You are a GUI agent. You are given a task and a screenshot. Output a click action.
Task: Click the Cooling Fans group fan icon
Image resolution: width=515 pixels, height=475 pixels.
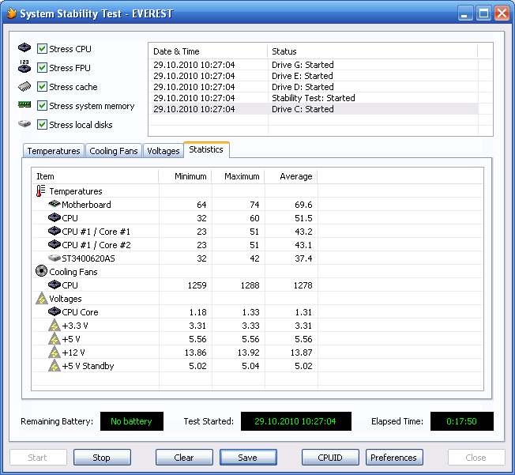point(41,272)
